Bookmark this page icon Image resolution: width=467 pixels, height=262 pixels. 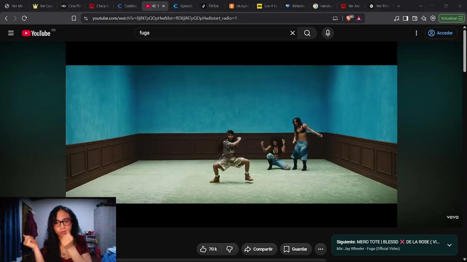pyautogui.click(x=74, y=18)
